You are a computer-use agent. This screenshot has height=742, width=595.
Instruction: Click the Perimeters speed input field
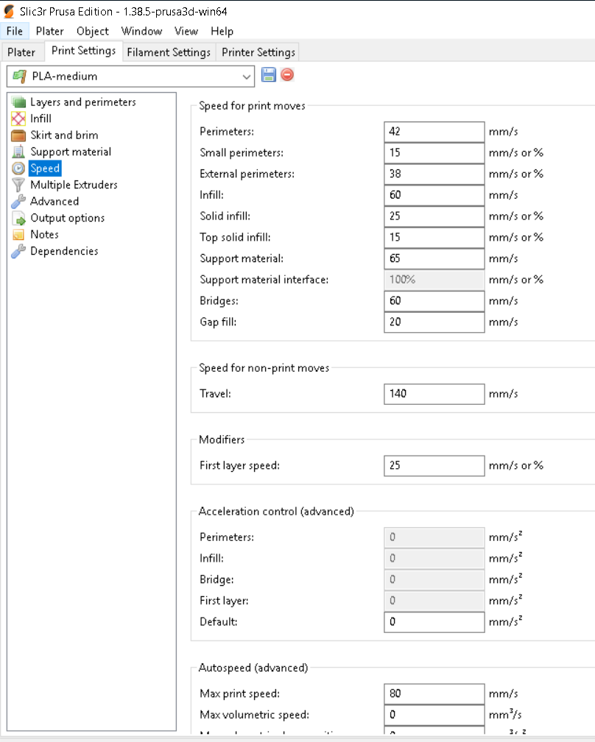[434, 132]
